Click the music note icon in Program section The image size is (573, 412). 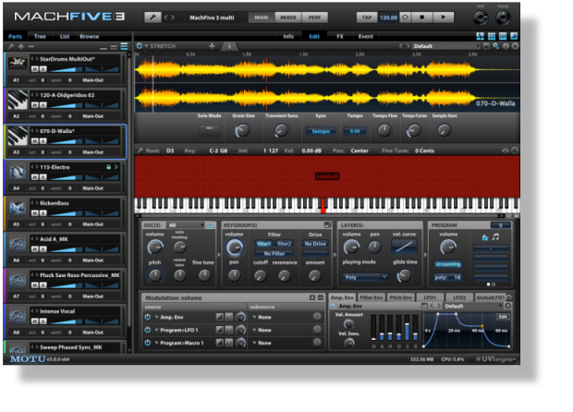(496, 236)
